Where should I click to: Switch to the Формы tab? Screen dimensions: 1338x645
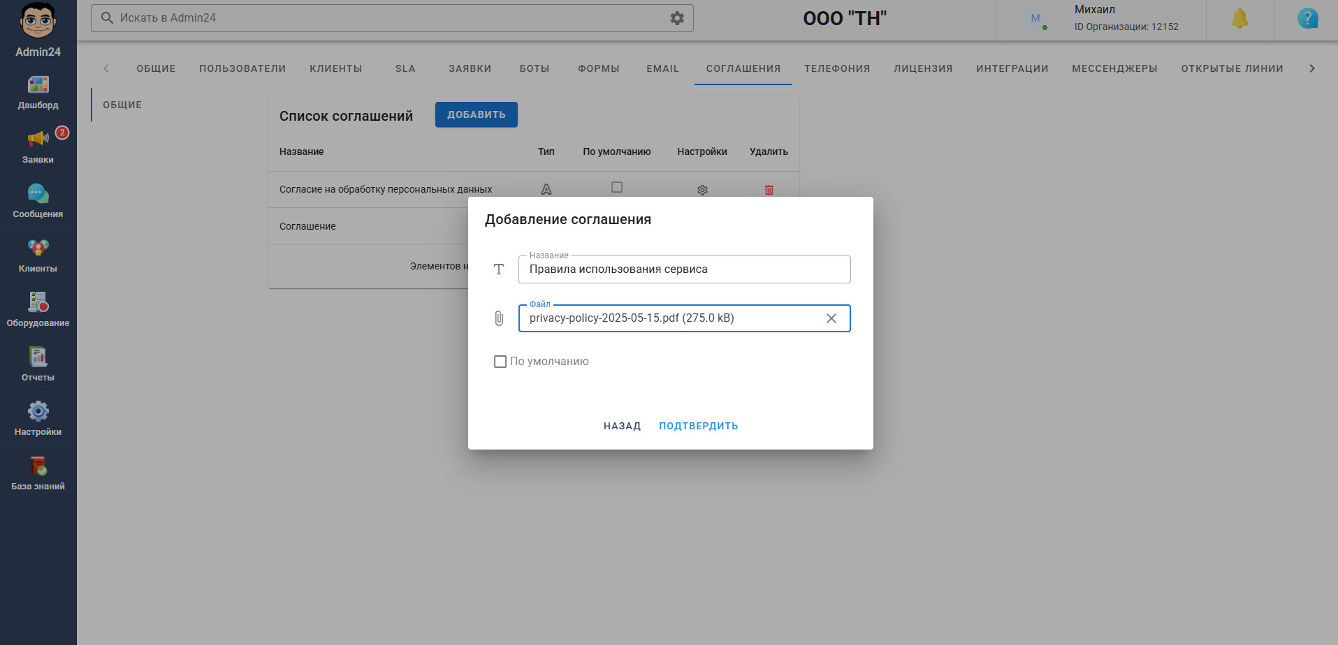[x=599, y=68]
